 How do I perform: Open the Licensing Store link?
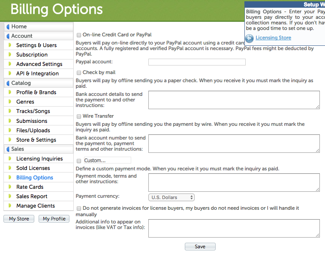click(x=273, y=38)
